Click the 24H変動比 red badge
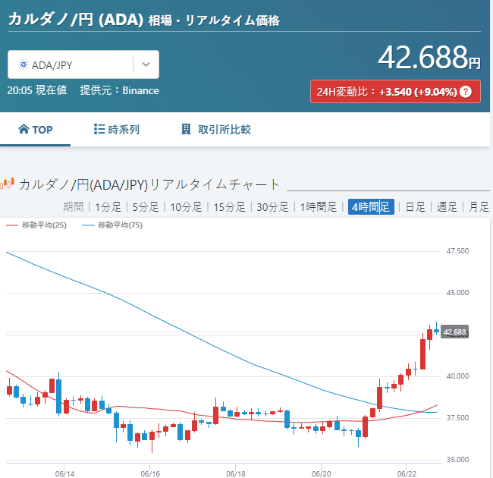Image resolution: width=493 pixels, height=478 pixels. [x=395, y=92]
